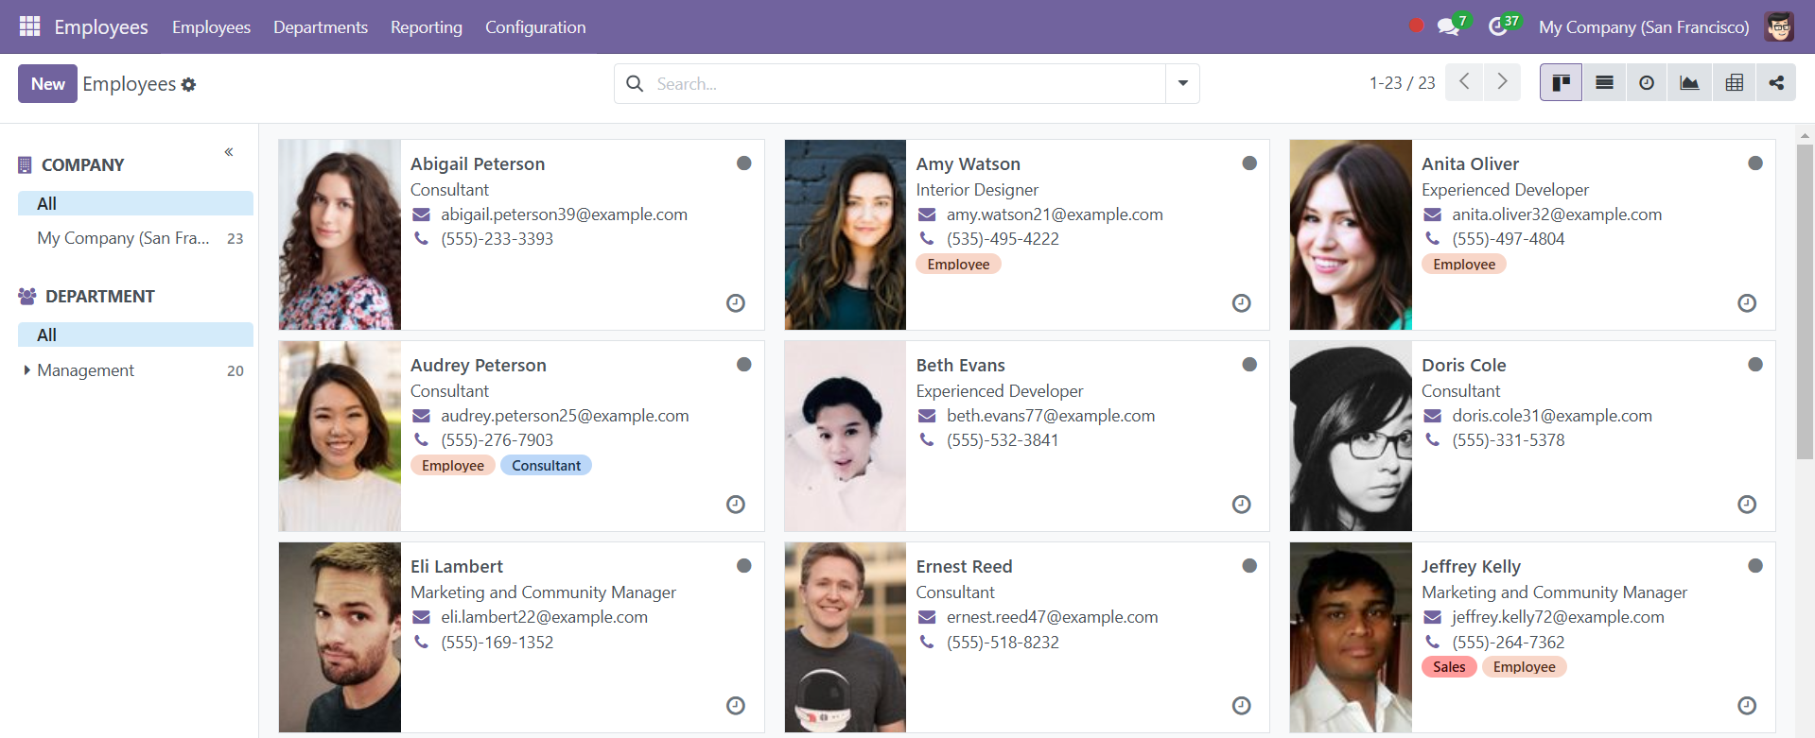Open the Departments menu
The image size is (1815, 738).
[x=321, y=26]
